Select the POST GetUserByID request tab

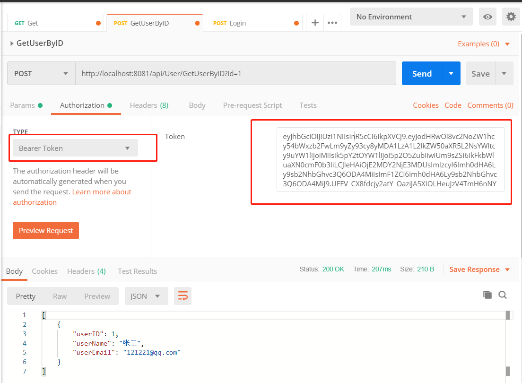pos(155,23)
